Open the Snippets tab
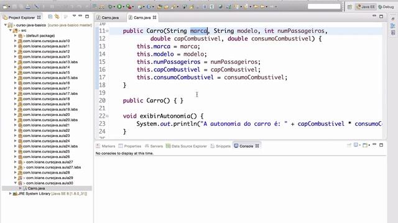398x223 pixels. [221, 146]
